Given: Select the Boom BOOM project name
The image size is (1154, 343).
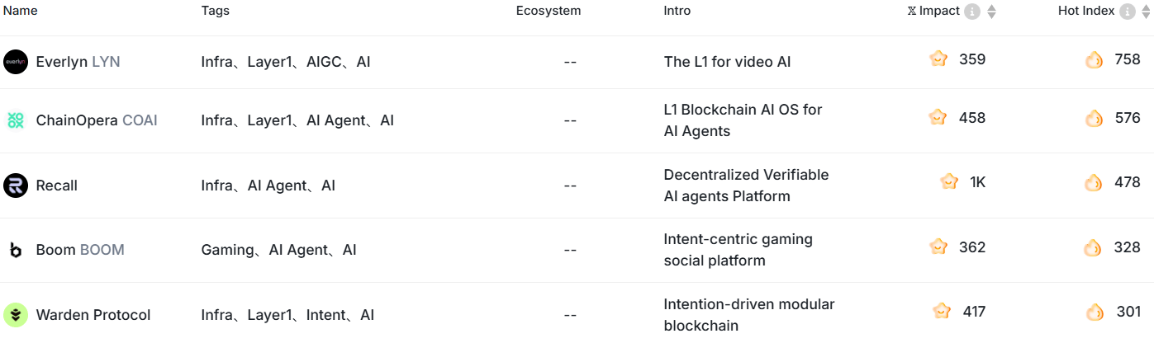Looking at the screenshot, I should (80, 250).
